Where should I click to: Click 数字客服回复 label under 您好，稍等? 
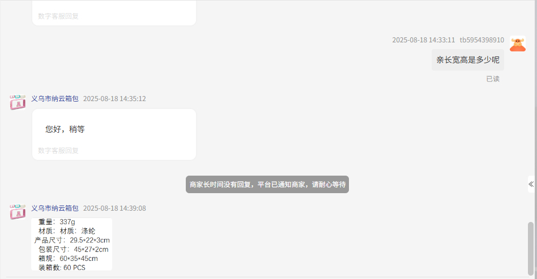point(58,151)
